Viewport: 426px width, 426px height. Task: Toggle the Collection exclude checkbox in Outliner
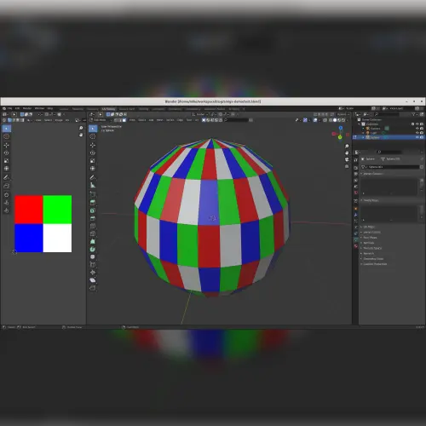coord(412,124)
